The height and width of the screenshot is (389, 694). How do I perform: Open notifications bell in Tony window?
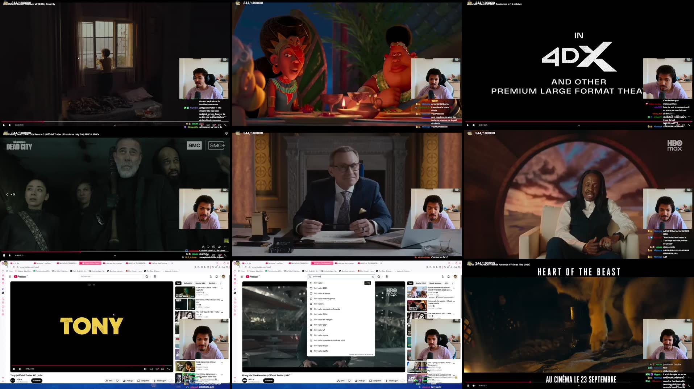tap(217, 276)
